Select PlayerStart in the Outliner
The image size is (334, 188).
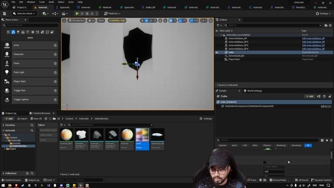[x=234, y=59]
